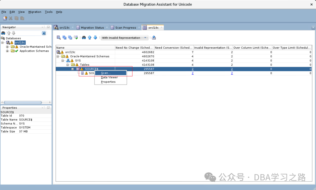Expand Application Schemas in Navigator
This screenshot has height=190, width=316.
coord(7,51)
